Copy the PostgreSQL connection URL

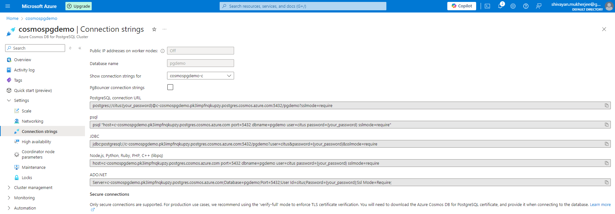pos(606,105)
